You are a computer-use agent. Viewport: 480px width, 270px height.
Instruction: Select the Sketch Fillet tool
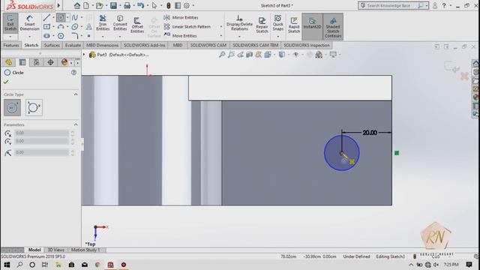(x=75, y=36)
